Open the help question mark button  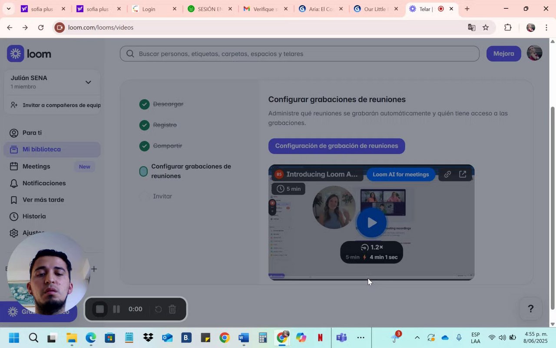tap(530, 308)
